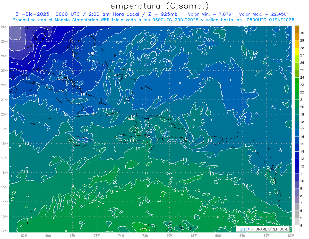Viewport: 309px width, 239px height.
Task: Click the 20N latitude axis label
Action: 4,114
